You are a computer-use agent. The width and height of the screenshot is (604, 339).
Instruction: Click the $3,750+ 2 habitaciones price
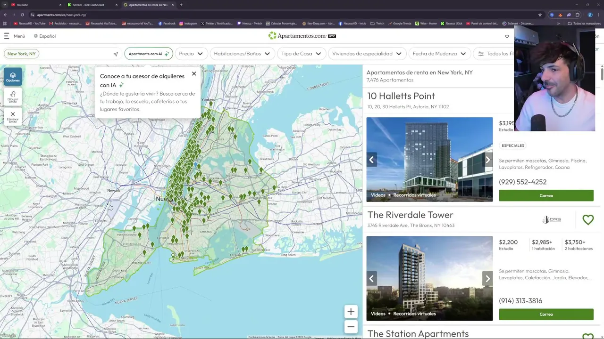pos(579,245)
